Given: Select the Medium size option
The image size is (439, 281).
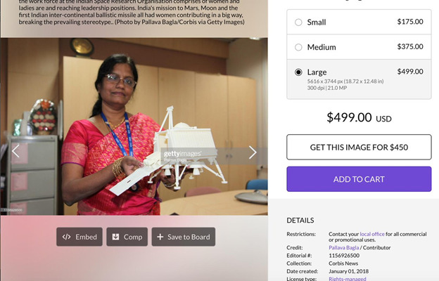Looking at the screenshot, I should pyautogui.click(x=359, y=46).
